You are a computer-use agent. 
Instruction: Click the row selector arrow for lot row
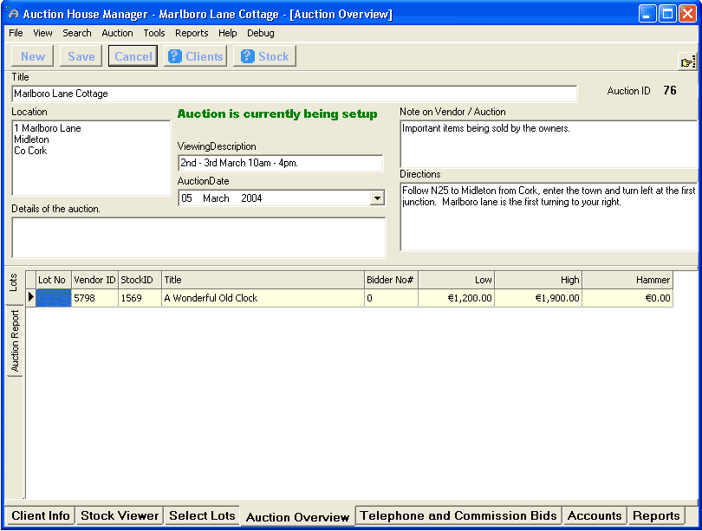(31, 298)
